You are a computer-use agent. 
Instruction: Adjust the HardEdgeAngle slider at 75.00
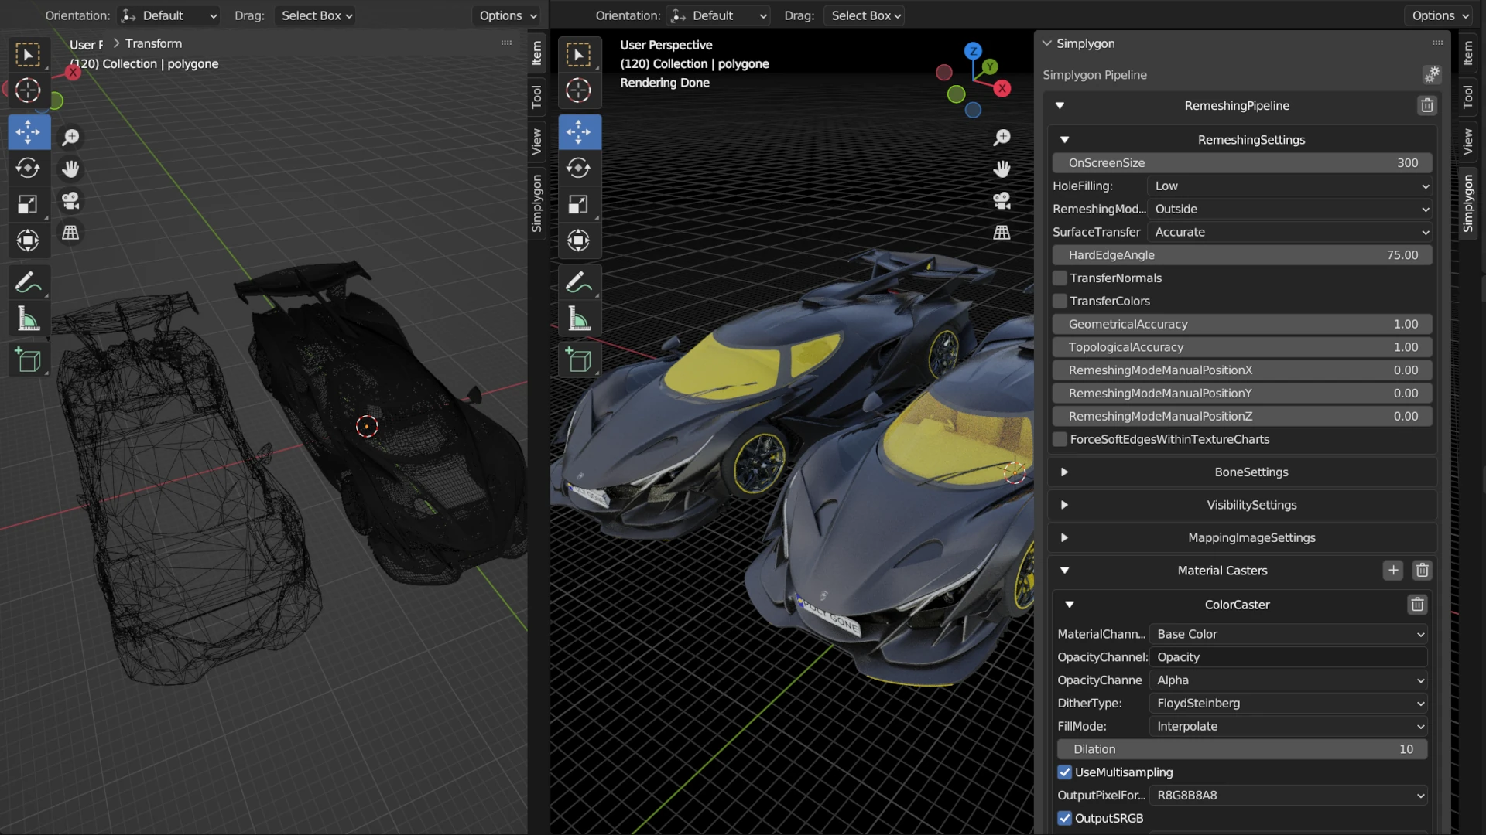(1242, 255)
